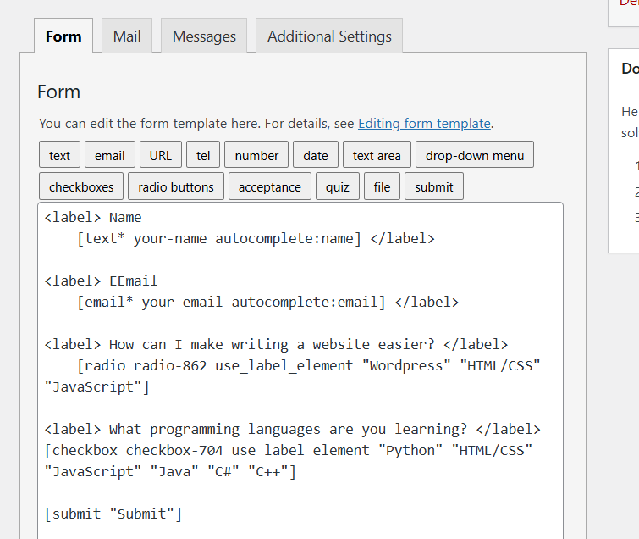This screenshot has width=639, height=539.
Task: Insert a text field tag
Action: pos(60,155)
